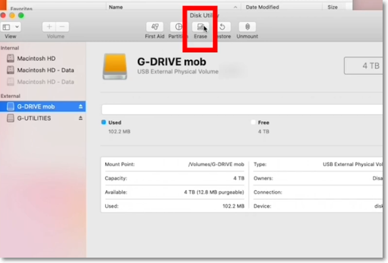Click the white Free legend swatch
388x263 pixels.
point(253,122)
